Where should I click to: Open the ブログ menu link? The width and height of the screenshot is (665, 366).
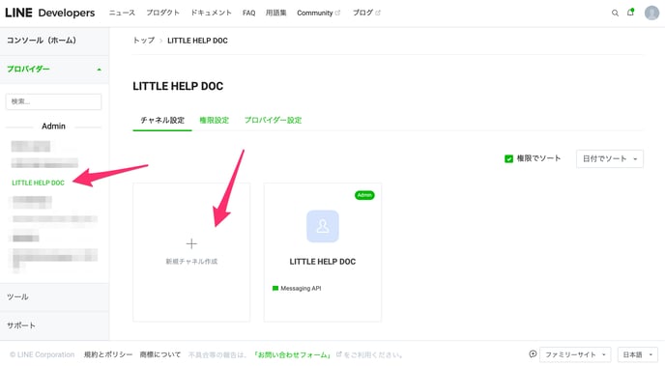[363, 13]
